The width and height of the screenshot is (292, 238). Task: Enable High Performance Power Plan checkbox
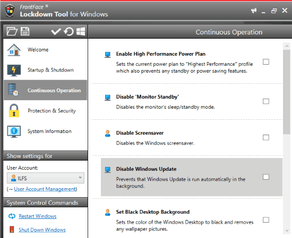(266, 61)
